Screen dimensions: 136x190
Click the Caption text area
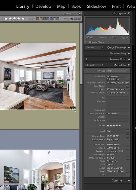[118, 104]
